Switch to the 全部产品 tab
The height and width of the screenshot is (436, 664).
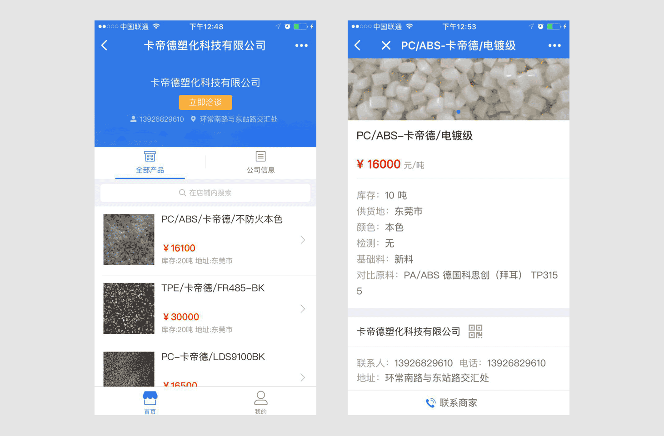coord(150,163)
